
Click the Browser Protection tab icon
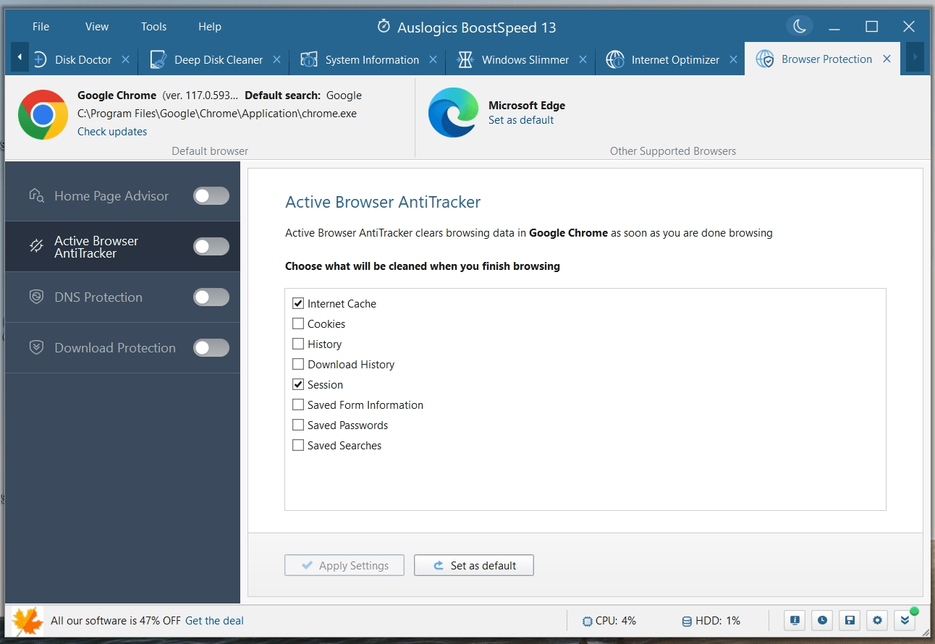tap(765, 59)
